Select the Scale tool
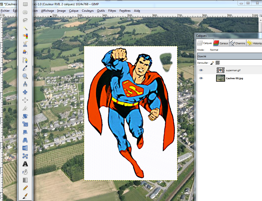 click(x=25, y=124)
